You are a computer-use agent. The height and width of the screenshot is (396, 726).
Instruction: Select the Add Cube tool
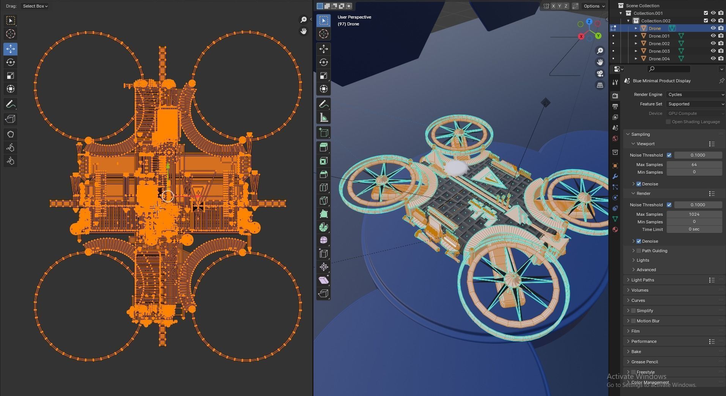click(324, 132)
